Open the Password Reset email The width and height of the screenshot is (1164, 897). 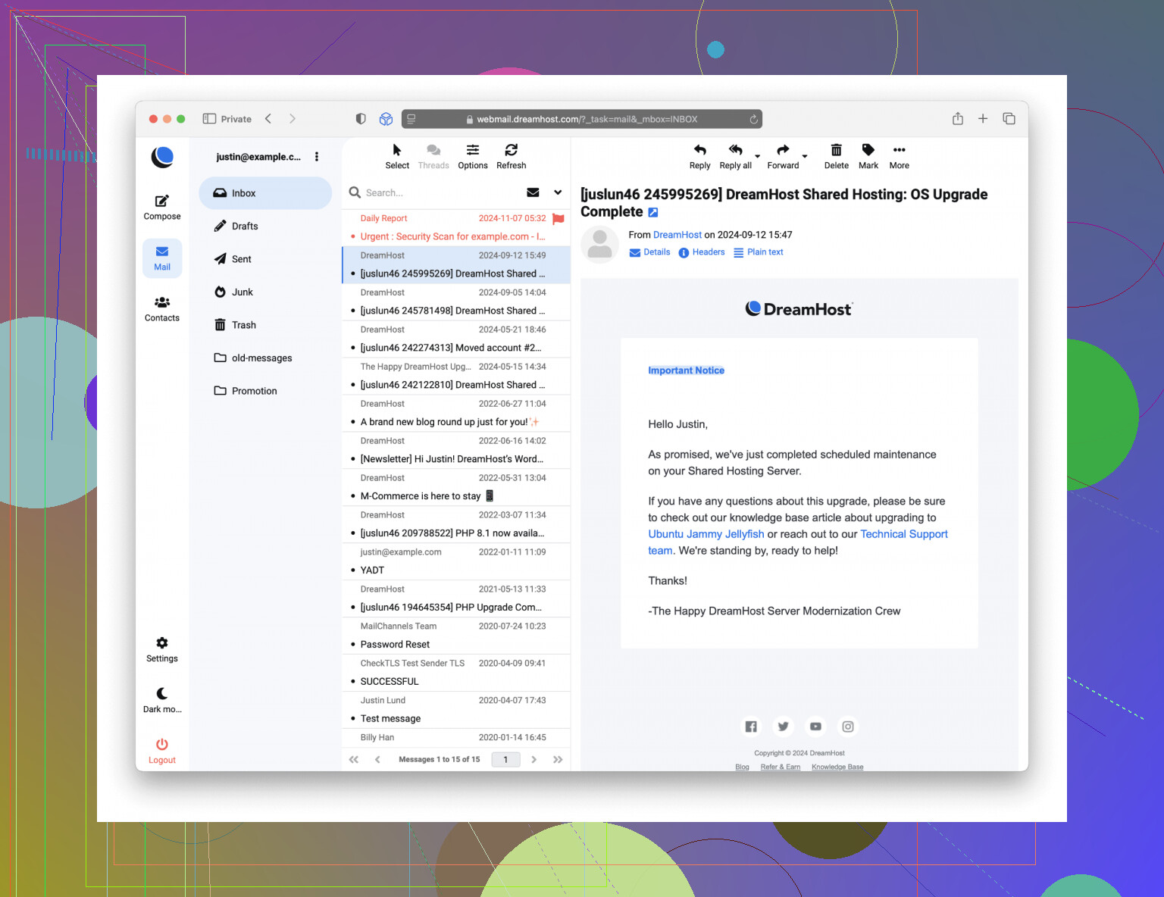pyautogui.click(x=456, y=636)
